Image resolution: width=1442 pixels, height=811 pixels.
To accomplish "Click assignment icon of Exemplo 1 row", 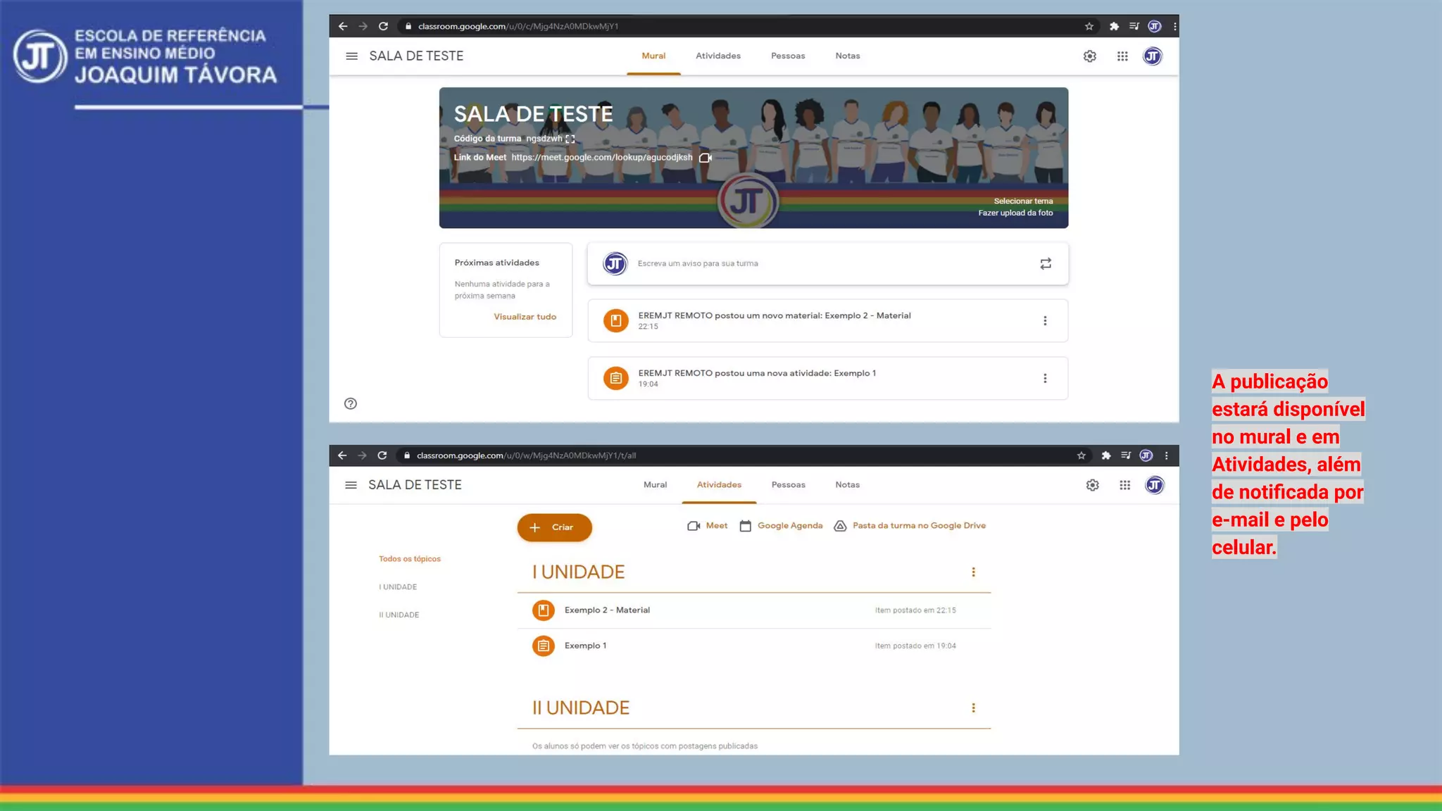I will pyautogui.click(x=544, y=646).
